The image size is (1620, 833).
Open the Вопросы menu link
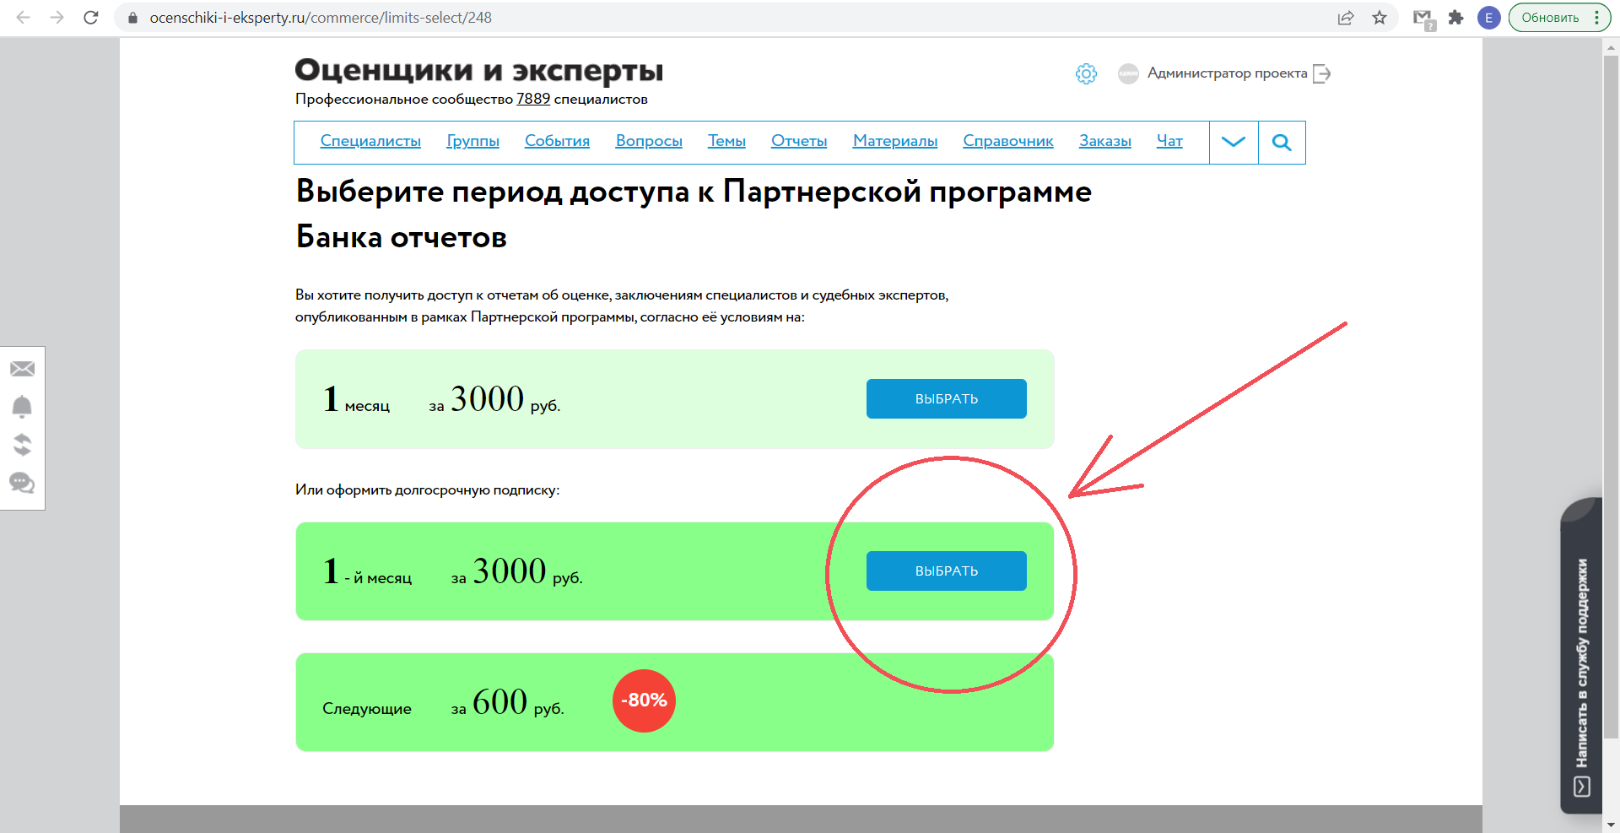pyautogui.click(x=649, y=141)
